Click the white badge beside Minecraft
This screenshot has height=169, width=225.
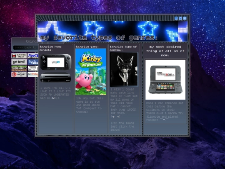point(33,68)
